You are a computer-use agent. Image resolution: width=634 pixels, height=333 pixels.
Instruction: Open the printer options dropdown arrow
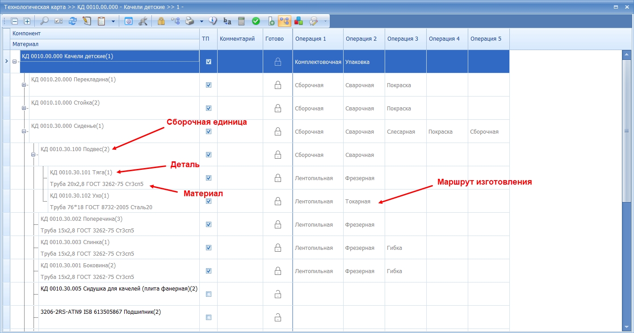[202, 21]
